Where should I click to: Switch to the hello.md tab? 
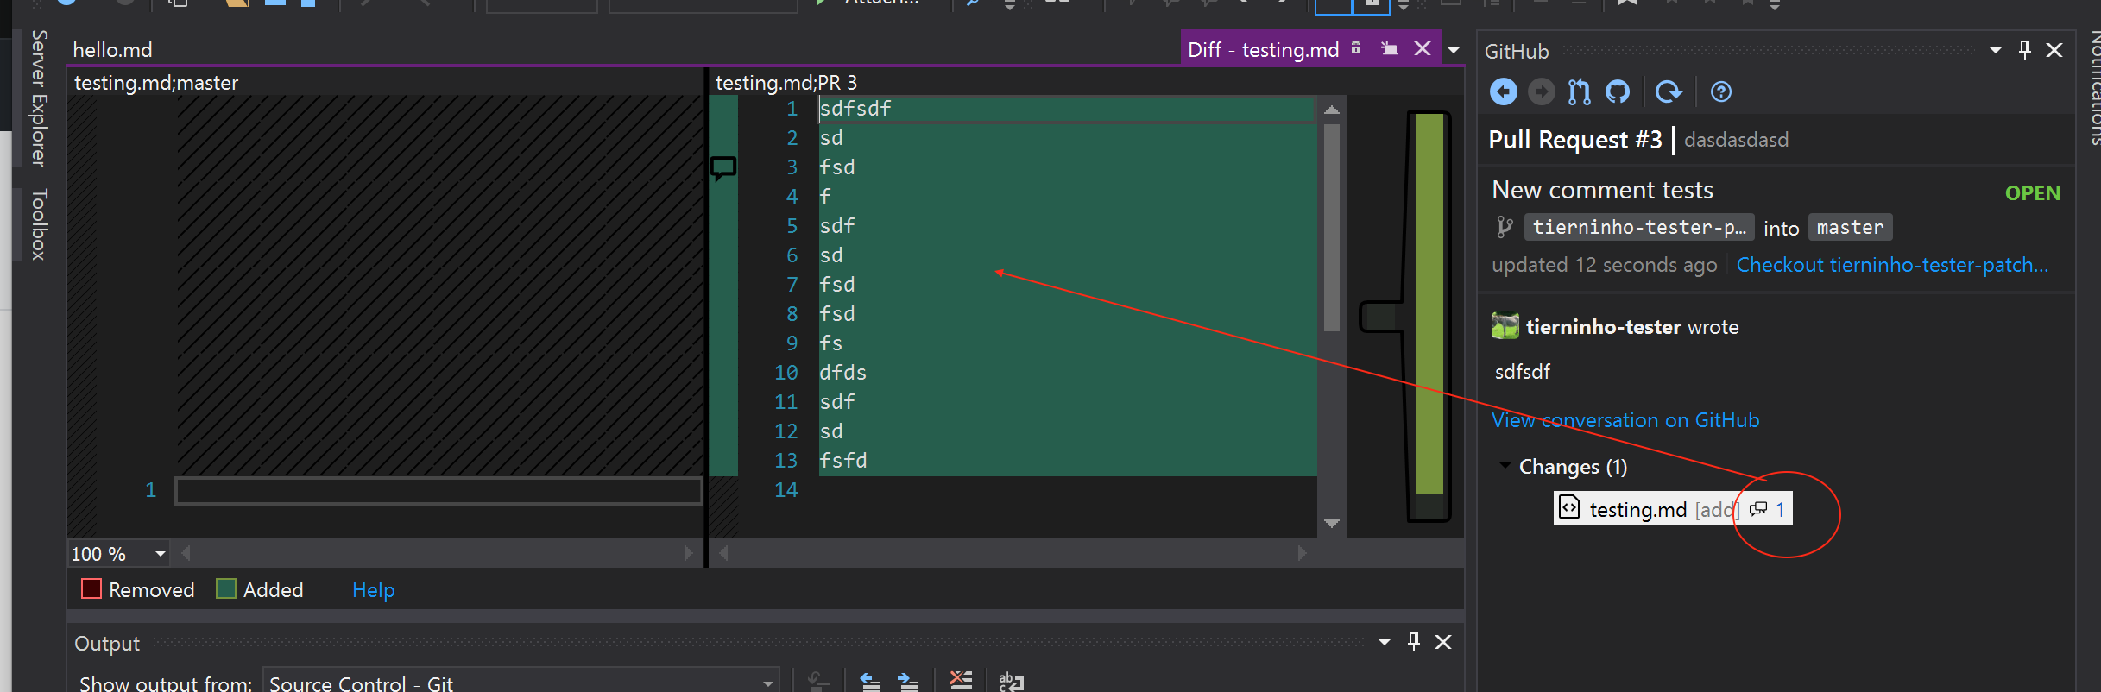coord(112,50)
